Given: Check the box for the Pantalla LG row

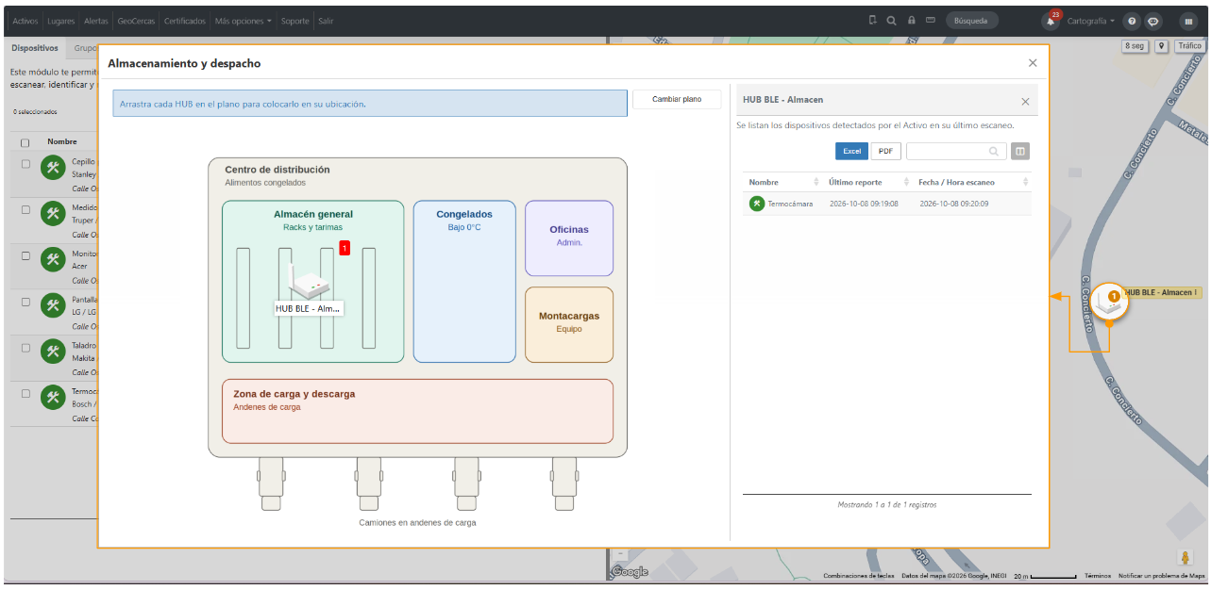Looking at the screenshot, I should click(x=25, y=302).
